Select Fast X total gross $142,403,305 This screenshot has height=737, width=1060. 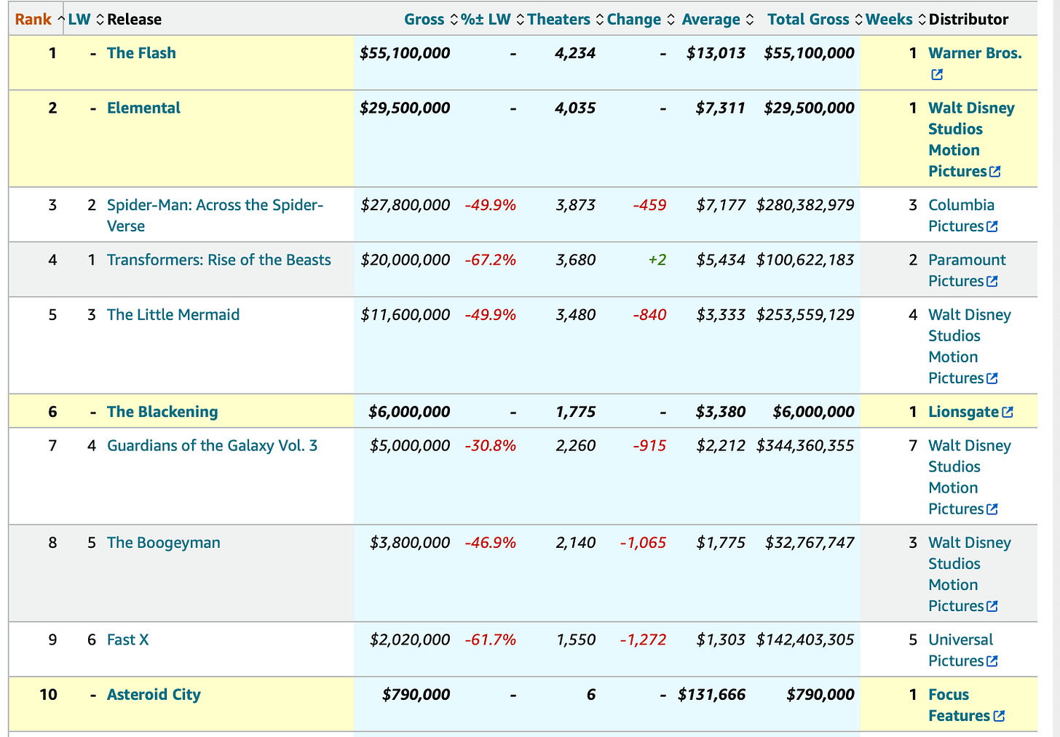coord(805,640)
